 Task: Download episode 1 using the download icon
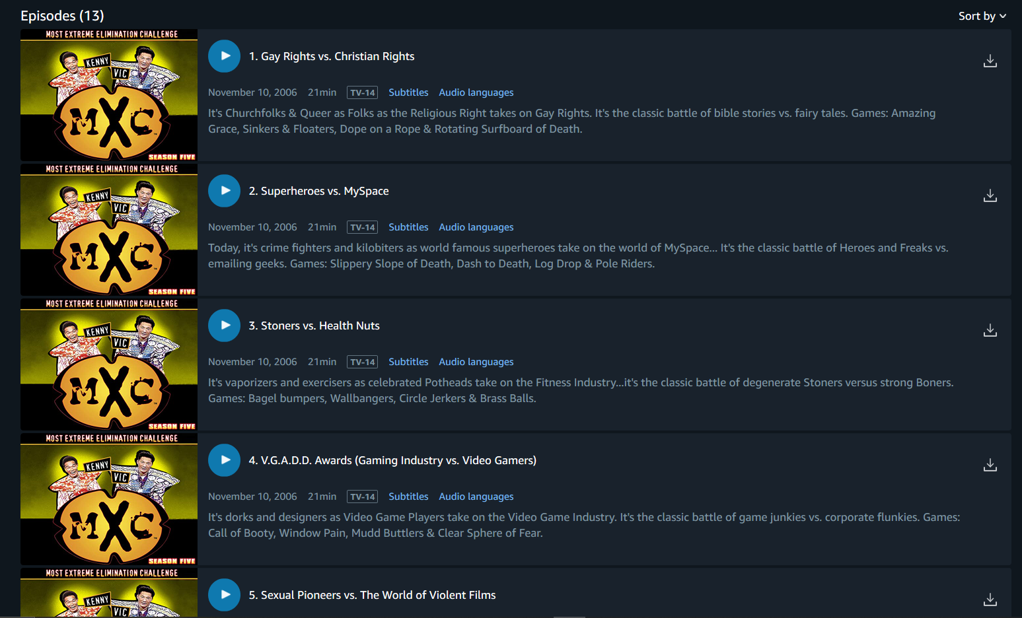[990, 61]
